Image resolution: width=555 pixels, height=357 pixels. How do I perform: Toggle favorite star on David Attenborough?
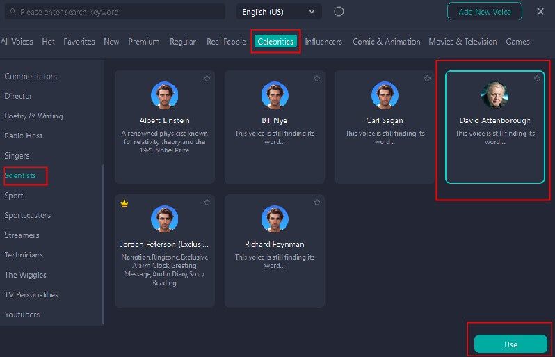pyautogui.click(x=537, y=79)
